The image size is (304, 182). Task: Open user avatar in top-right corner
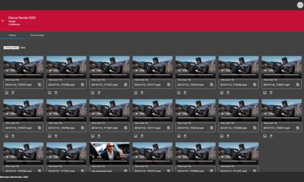pos(300,5)
